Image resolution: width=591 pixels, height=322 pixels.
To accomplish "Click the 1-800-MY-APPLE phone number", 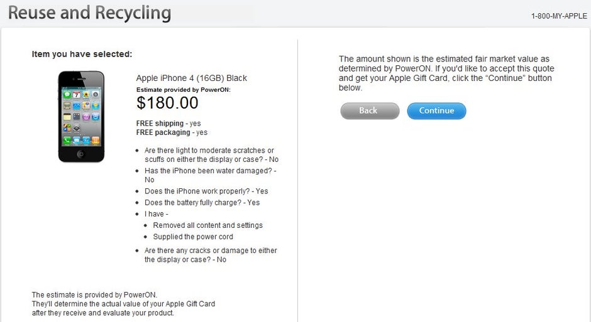I will pos(559,16).
